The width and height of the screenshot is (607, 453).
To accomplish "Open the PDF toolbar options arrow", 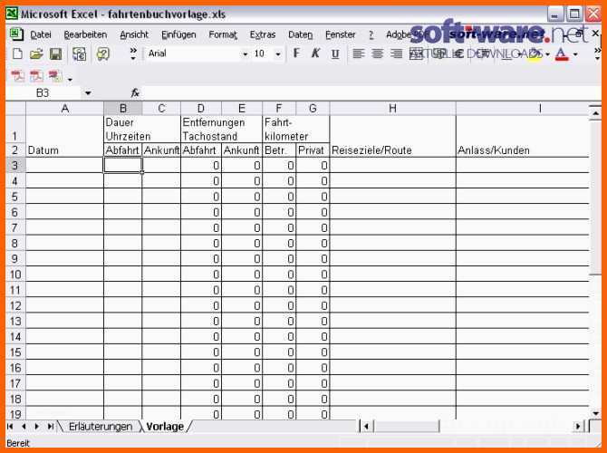I will click(70, 80).
